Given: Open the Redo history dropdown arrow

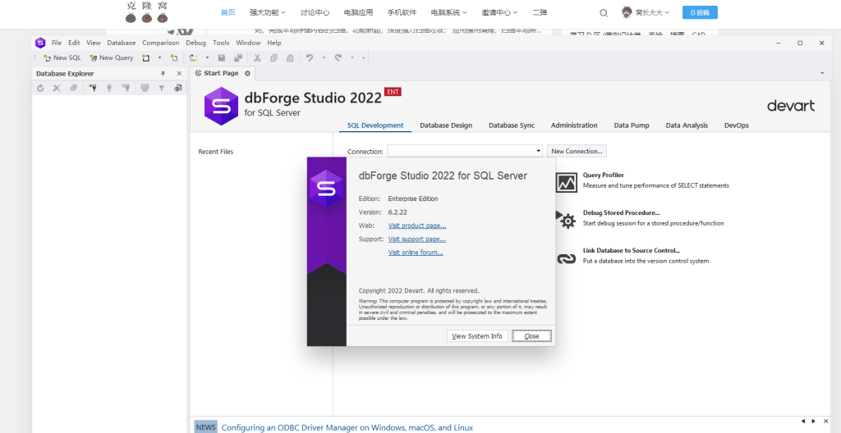Looking at the screenshot, I should click(352, 58).
